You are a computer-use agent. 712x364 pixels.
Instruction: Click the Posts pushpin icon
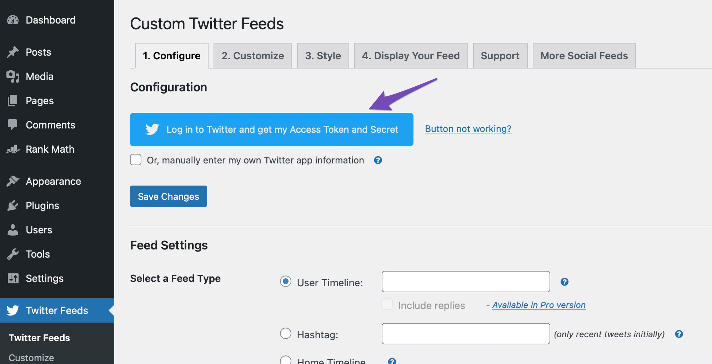(13, 52)
